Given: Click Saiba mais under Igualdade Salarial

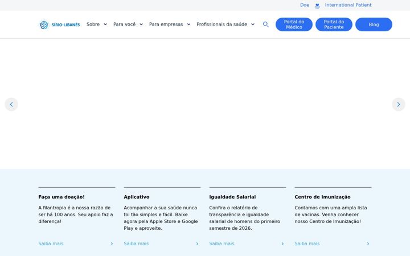Looking at the screenshot, I should 222,243.
